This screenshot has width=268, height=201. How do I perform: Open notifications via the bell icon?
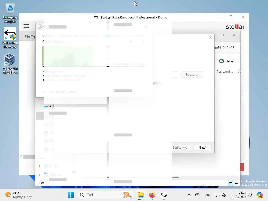coord(250,195)
